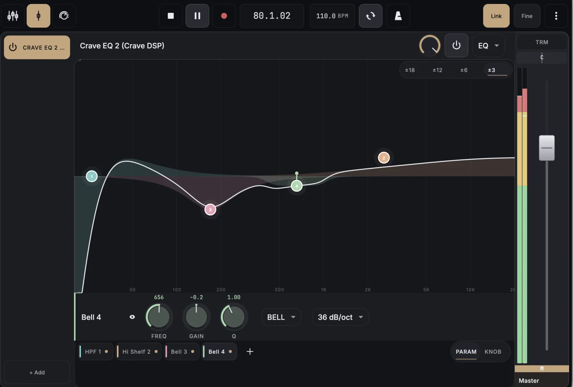Select the HPF 1 band tab

tap(96, 352)
